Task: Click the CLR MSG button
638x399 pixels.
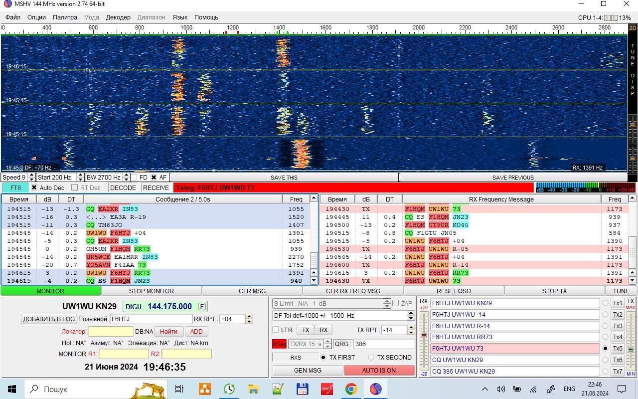Action: tap(252, 291)
